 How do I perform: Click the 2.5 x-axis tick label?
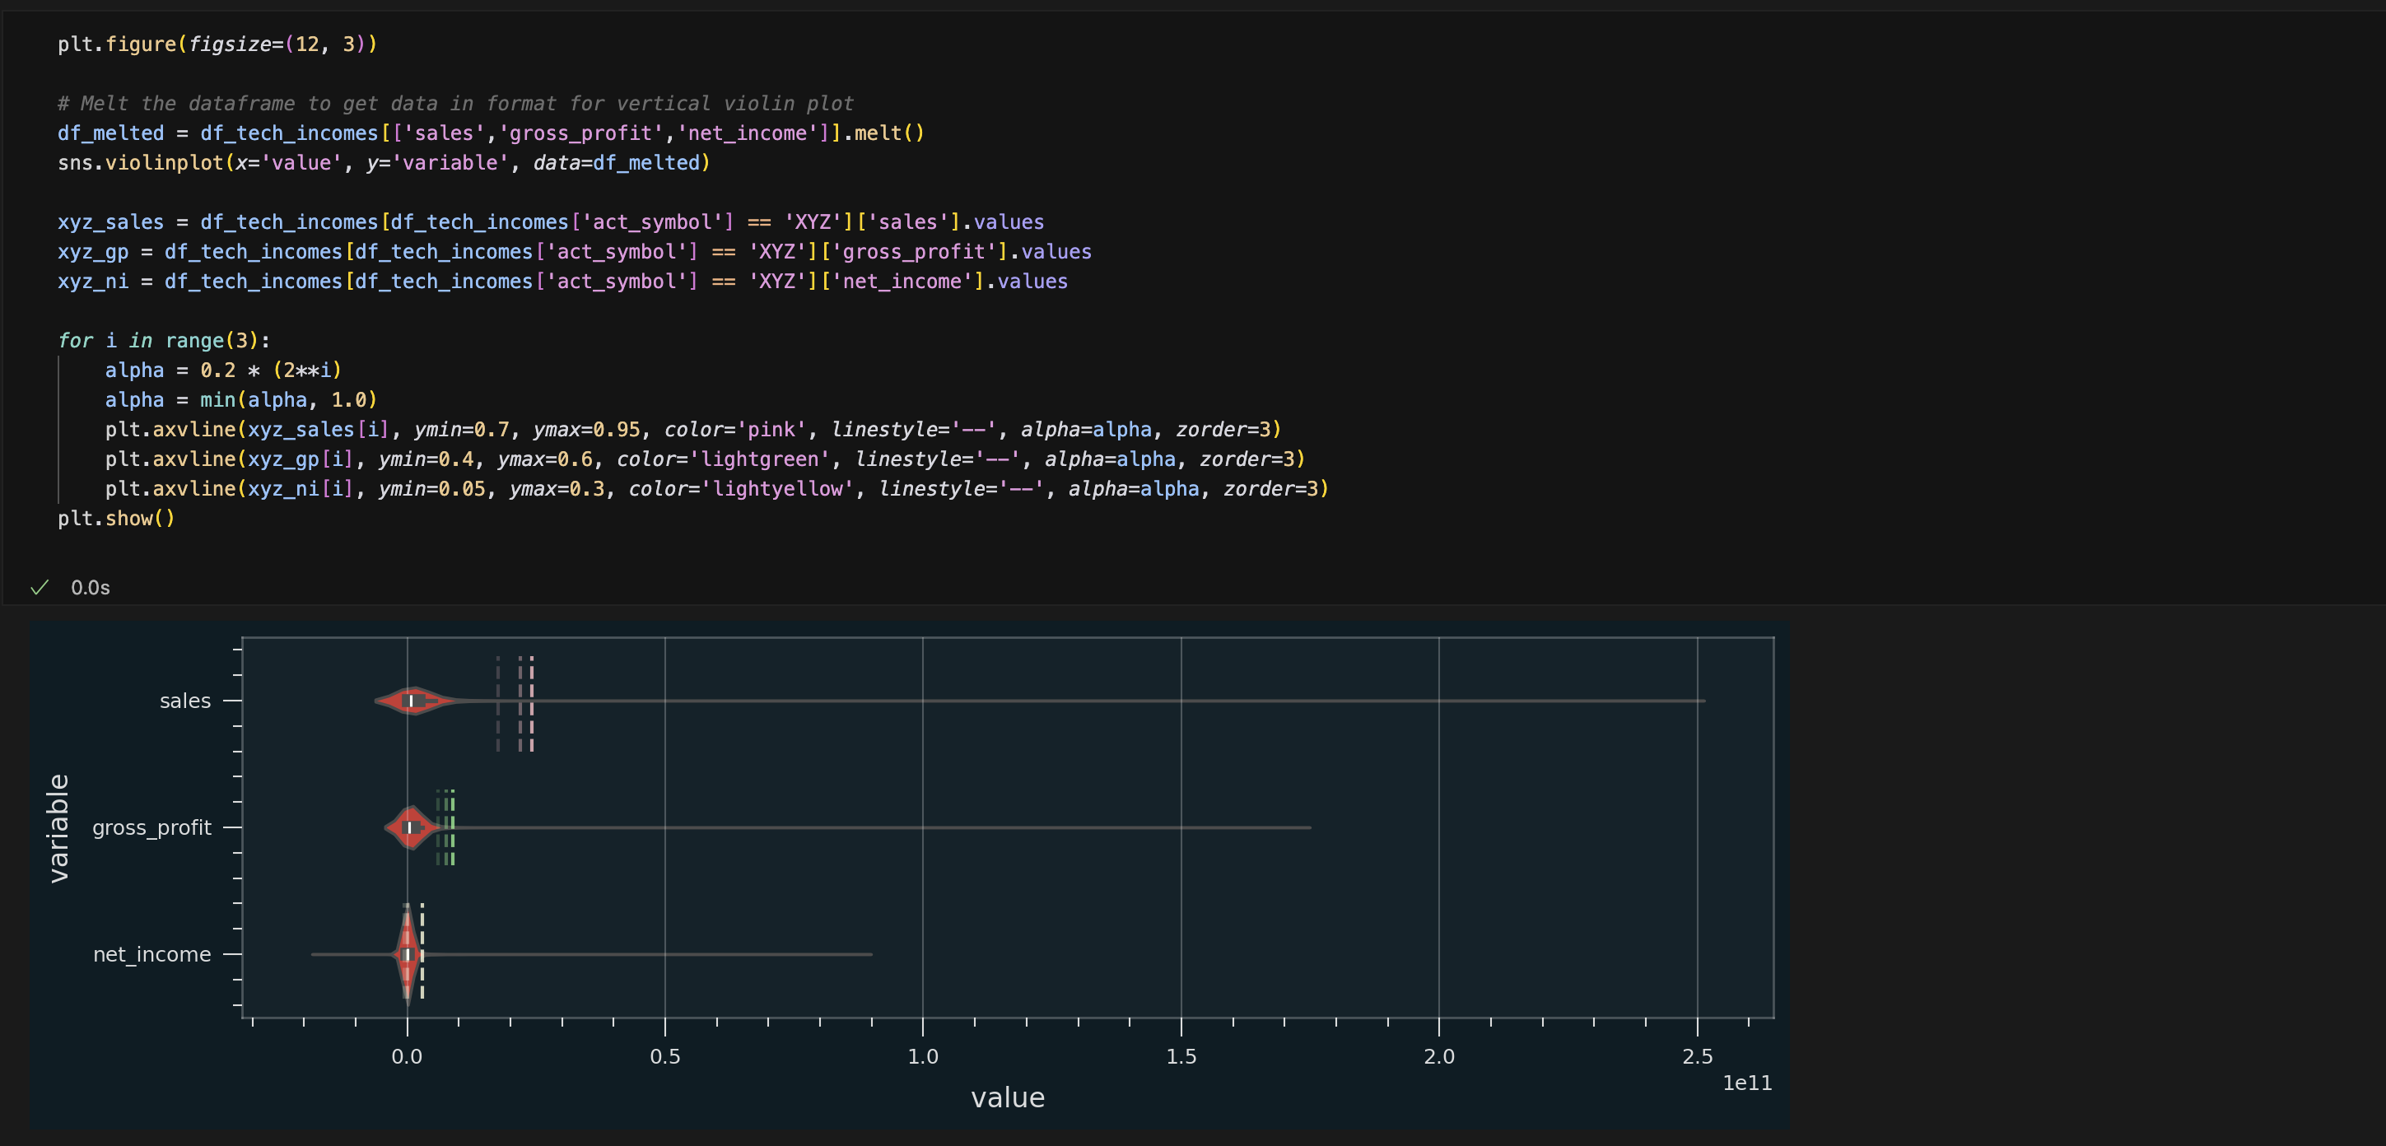(1696, 1057)
